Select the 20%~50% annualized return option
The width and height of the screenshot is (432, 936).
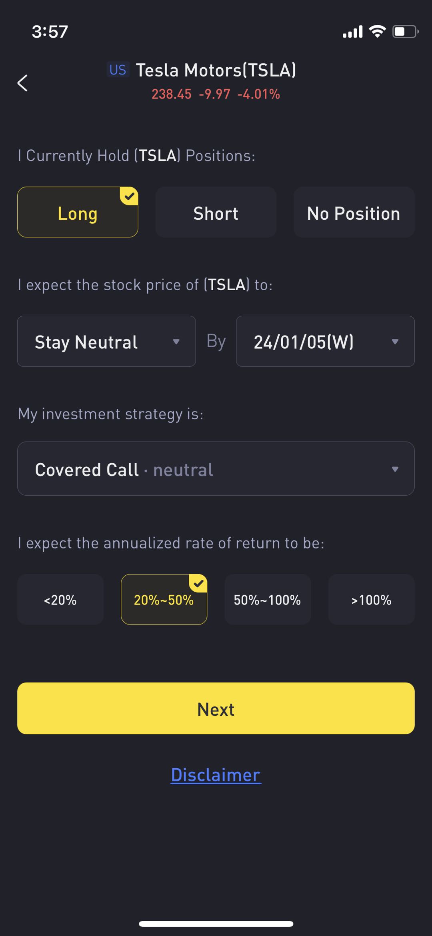point(164,599)
